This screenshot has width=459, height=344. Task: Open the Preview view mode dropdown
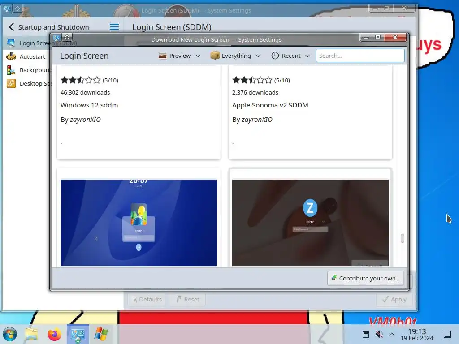(179, 56)
